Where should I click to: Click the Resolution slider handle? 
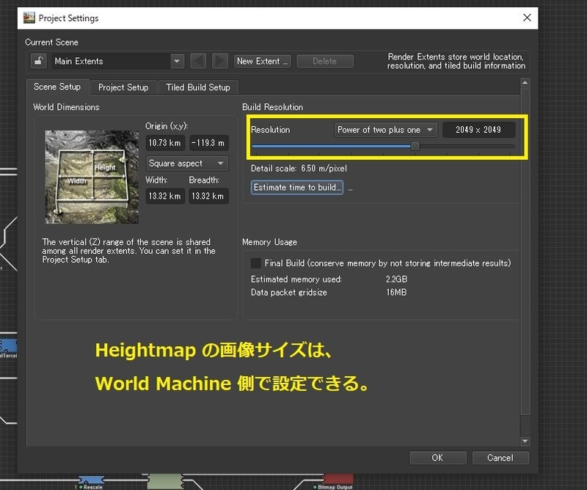415,146
